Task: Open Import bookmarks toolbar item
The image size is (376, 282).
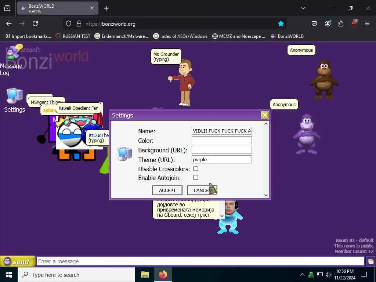Action: (x=28, y=36)
